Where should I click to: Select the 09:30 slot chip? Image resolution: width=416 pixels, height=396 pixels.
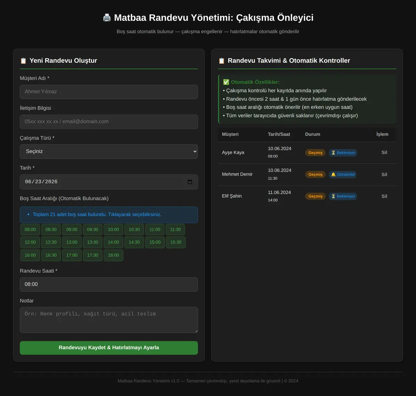point(93,229)
